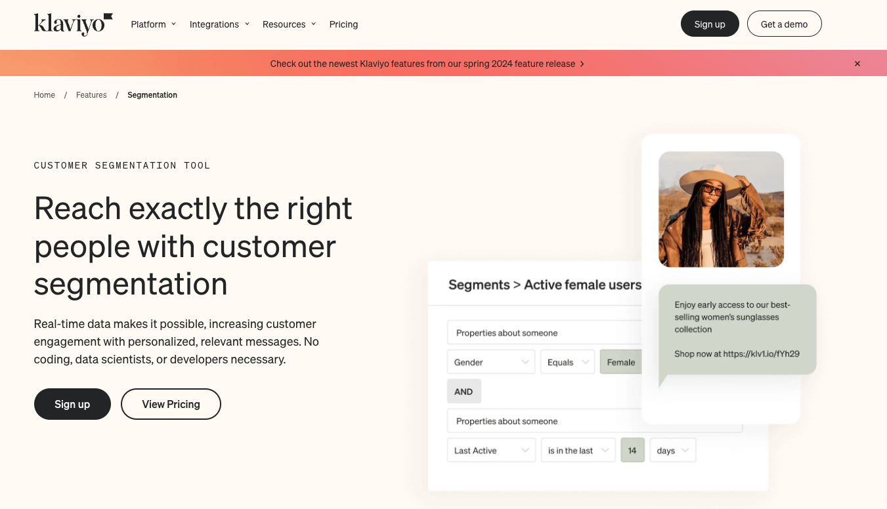The width and height of the screenshot is (887, 509).
Task: Click View Pricing
Action: [171, 404]
